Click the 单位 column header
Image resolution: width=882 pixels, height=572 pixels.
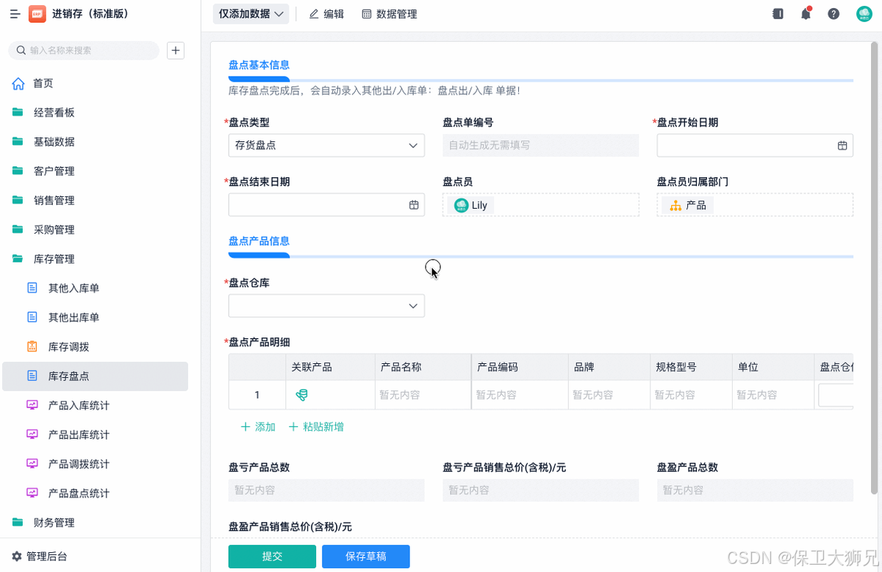tap(772, 367)
